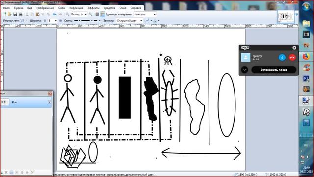Click the volume speaker tray icon

[308, 157]
